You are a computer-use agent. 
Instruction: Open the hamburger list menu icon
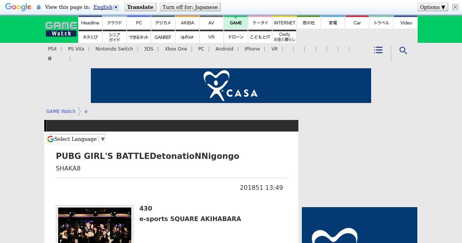(378, 50)
